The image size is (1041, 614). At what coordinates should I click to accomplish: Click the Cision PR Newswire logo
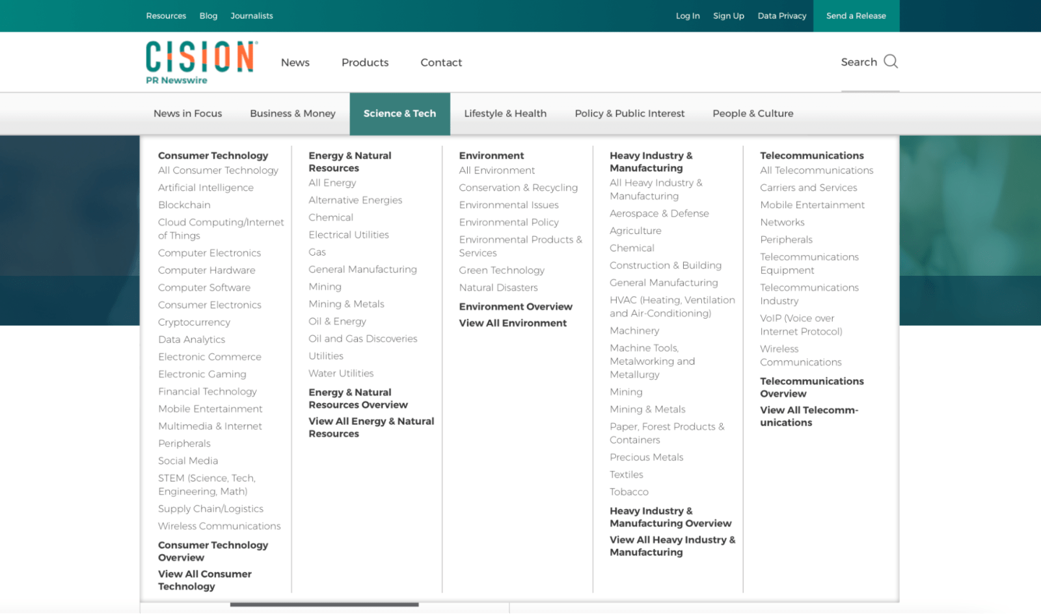tap(201, 62)
